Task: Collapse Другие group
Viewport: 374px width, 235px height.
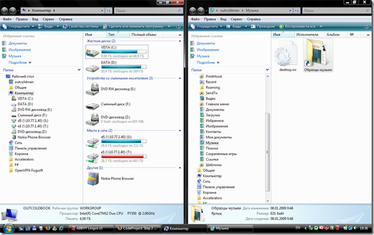Action: tap(179, 168)
